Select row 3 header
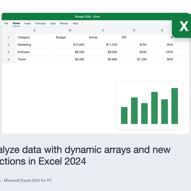This screenshot has height=191, width=191. (9, 52)
